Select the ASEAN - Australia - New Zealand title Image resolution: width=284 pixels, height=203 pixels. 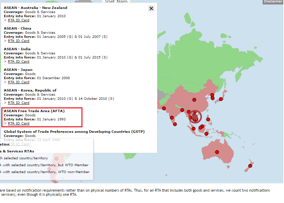36,8
